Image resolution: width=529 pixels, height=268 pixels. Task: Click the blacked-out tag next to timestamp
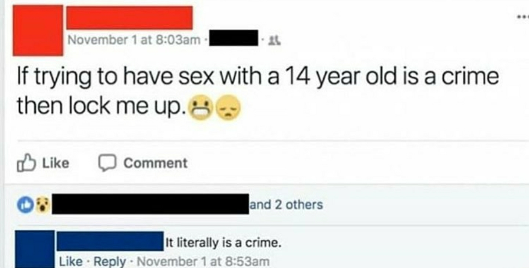click(234, 39)
